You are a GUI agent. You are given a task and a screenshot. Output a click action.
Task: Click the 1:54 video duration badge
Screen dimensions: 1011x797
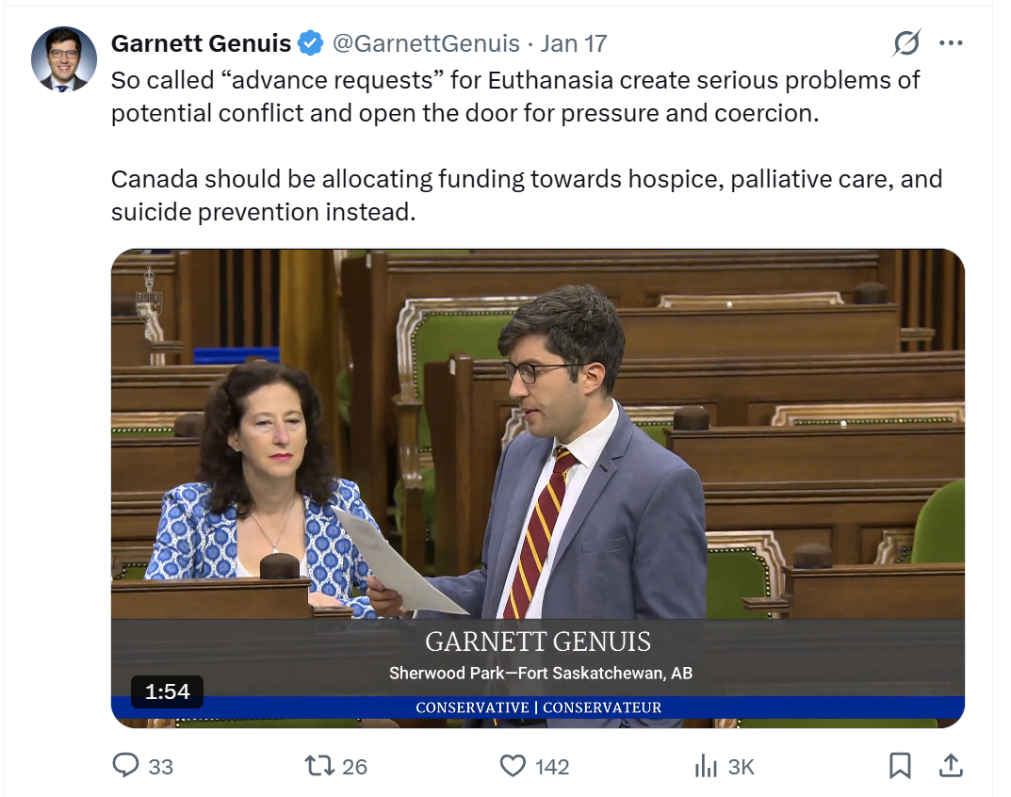click(x=167, y=691)
